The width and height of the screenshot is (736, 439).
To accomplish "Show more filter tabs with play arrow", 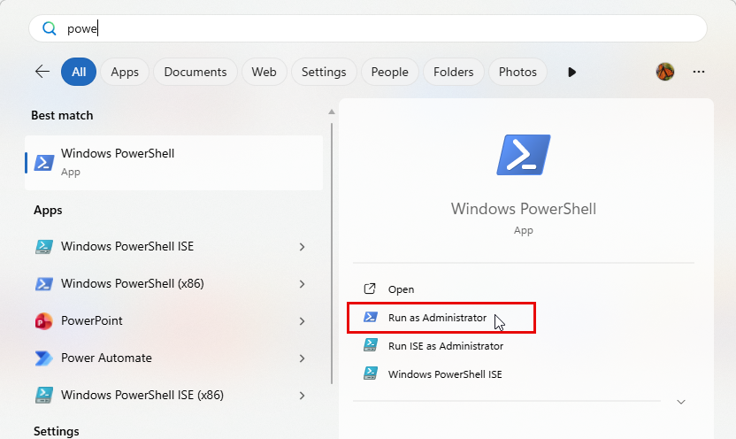I will point(571,72).
